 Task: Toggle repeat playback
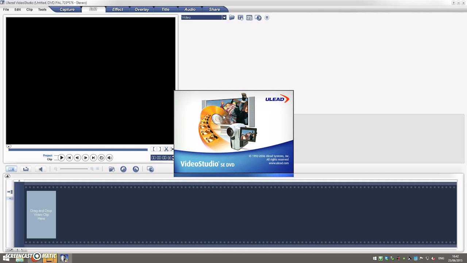[x=101, y=158]
